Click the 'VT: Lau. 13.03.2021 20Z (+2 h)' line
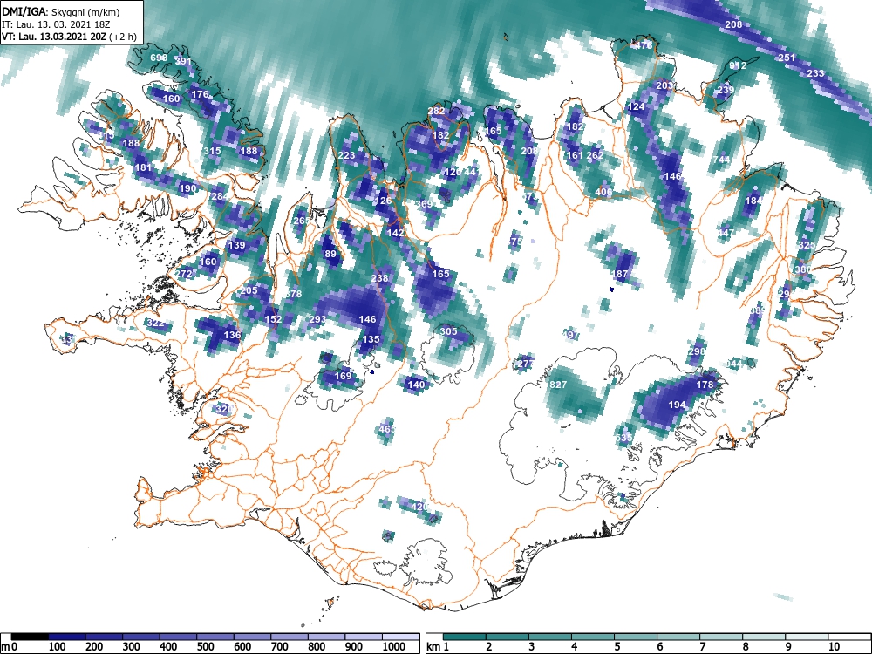The image size is (872, 654). tap(68, 37)
